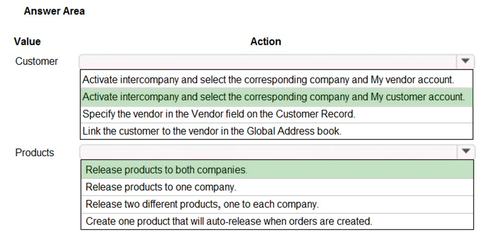Click the 'Products' row label
This screenshot has width=489, height=247.
[x=35, y=153]
